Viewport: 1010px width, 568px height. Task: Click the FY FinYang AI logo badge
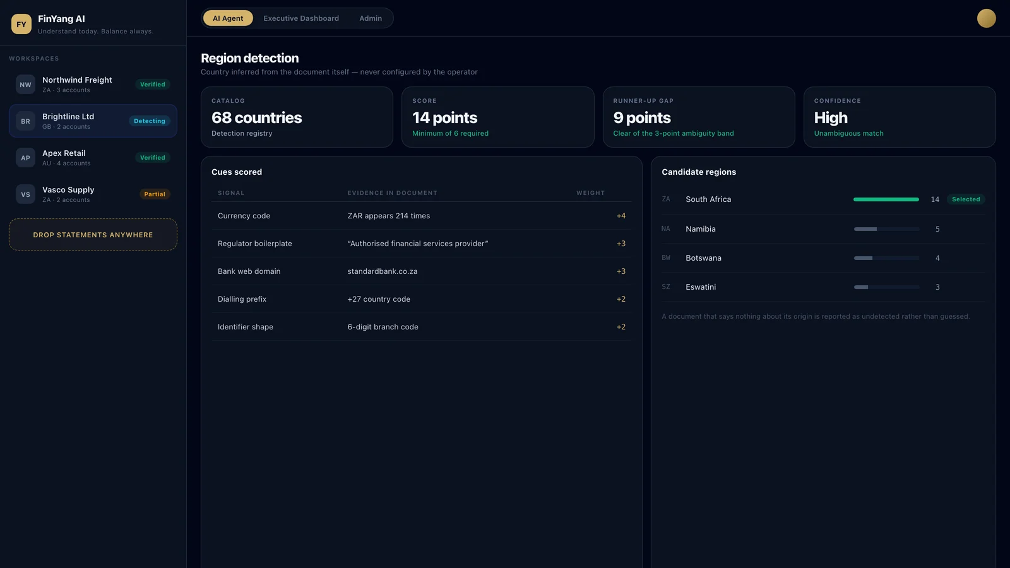coord(21,24)
